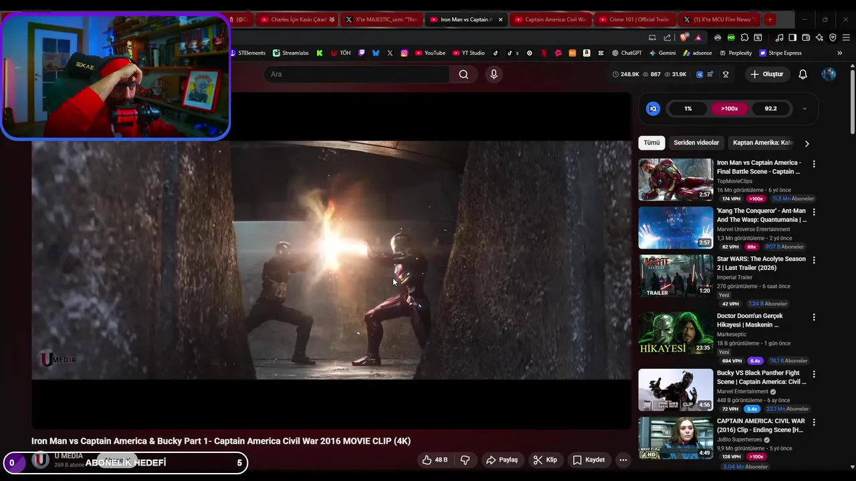Open the Perplexity bookmark
The image size is (856, 481).
(x=736, y=53)
